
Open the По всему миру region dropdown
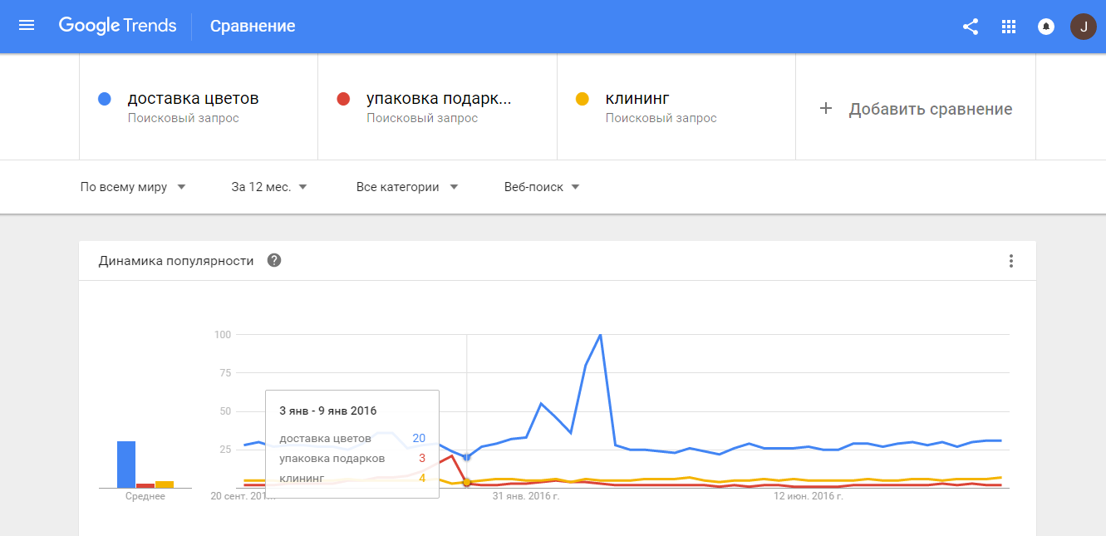tap(133, 186)
